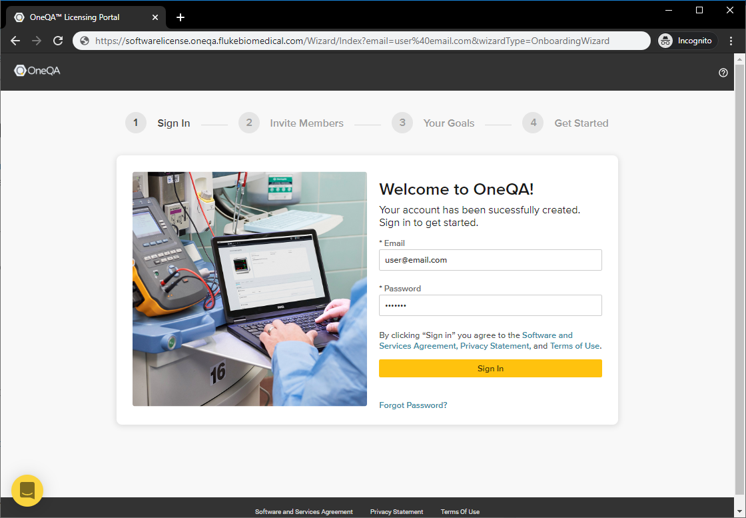
Task: Minimize the browser window
Action: click(x=669, y=10)
